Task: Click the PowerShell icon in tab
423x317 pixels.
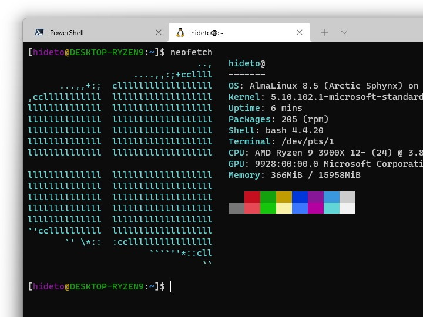Action: click(x=39, y=33)
